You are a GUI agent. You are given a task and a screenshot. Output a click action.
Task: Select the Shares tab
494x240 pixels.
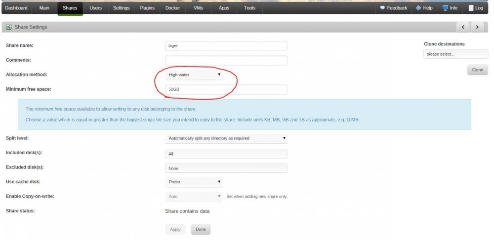tap(70, 8)
